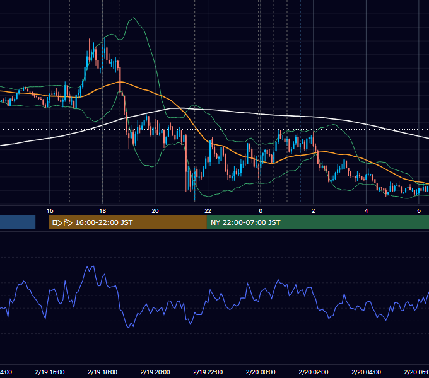The image size is (429, 378).
Task: Click the 4 hour label on price chart axis
Action: point(366,211)
